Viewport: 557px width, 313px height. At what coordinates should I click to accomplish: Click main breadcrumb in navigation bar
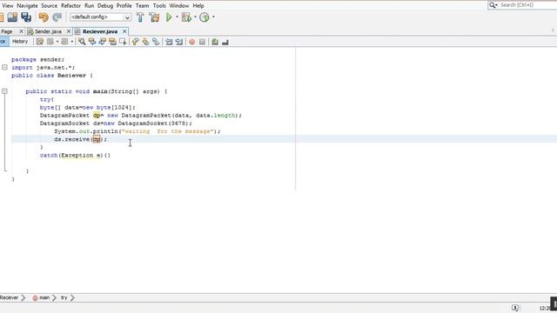tap(41, 297)
